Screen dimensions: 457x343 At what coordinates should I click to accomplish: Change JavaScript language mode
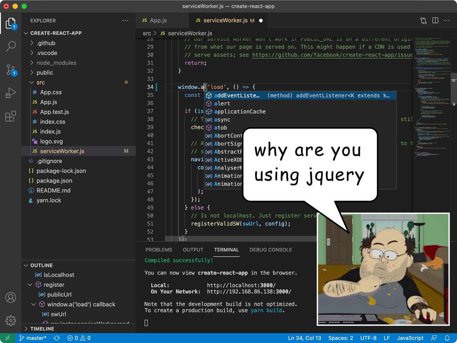tap(410, 338)
